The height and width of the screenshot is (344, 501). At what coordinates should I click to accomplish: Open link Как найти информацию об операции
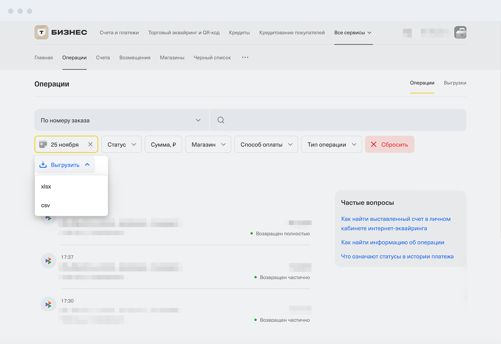(393, 242)
